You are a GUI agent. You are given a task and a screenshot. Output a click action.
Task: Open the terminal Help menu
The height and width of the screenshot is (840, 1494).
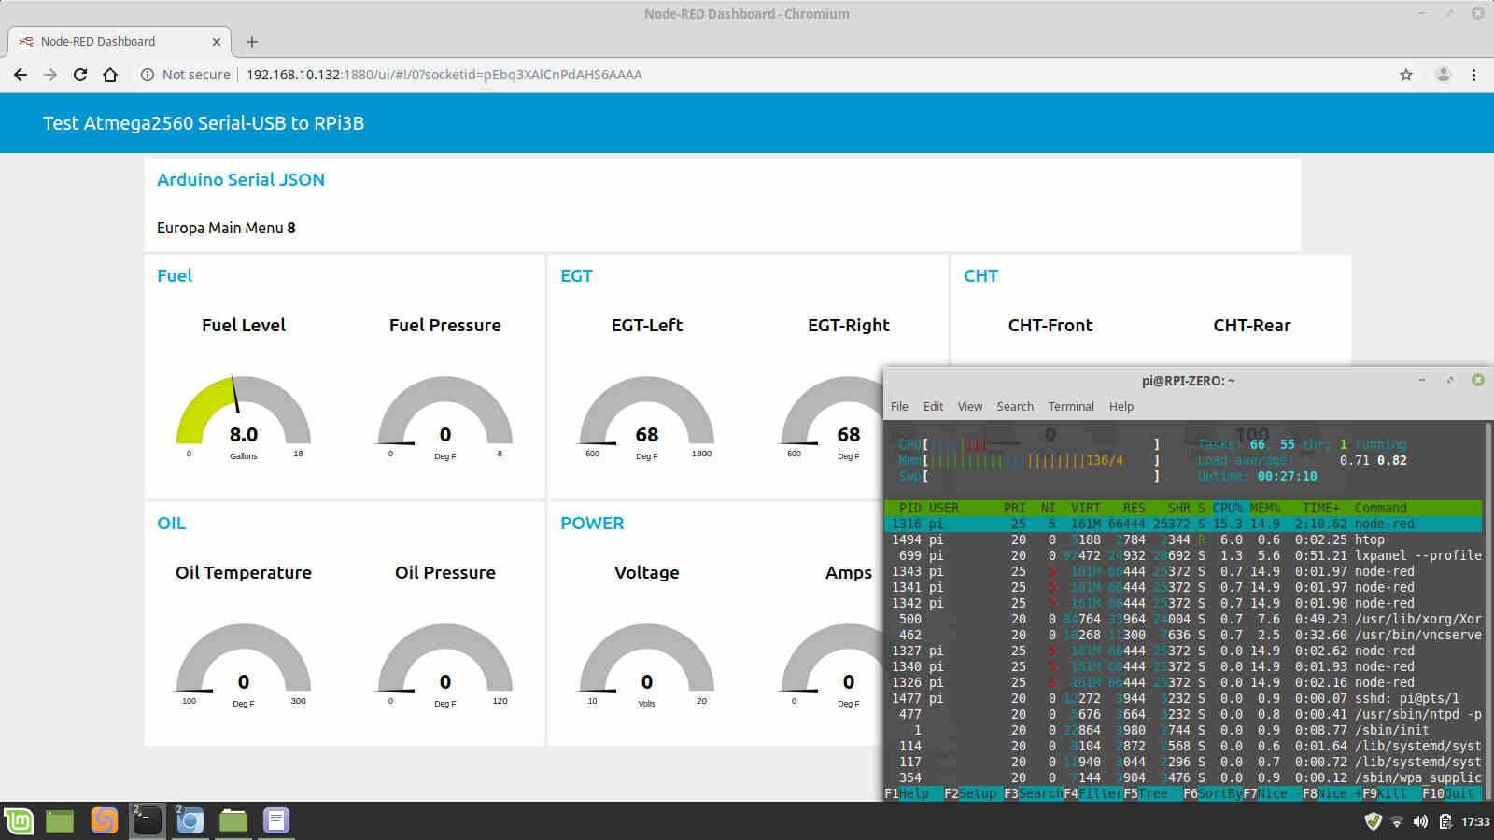click(x=1121, y=406)
